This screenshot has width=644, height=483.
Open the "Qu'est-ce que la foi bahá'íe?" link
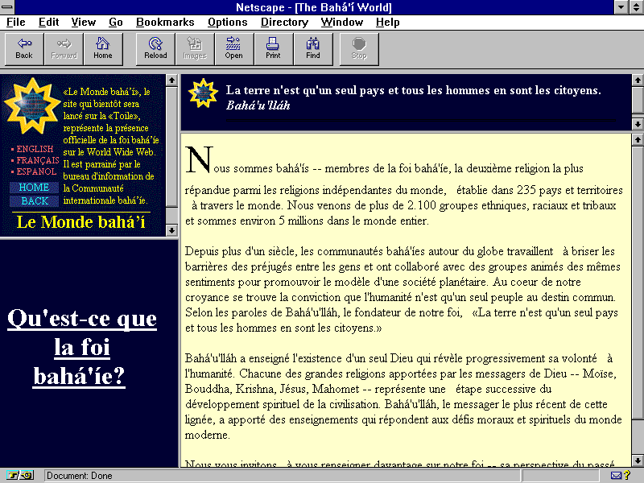(x=81, y=348)
